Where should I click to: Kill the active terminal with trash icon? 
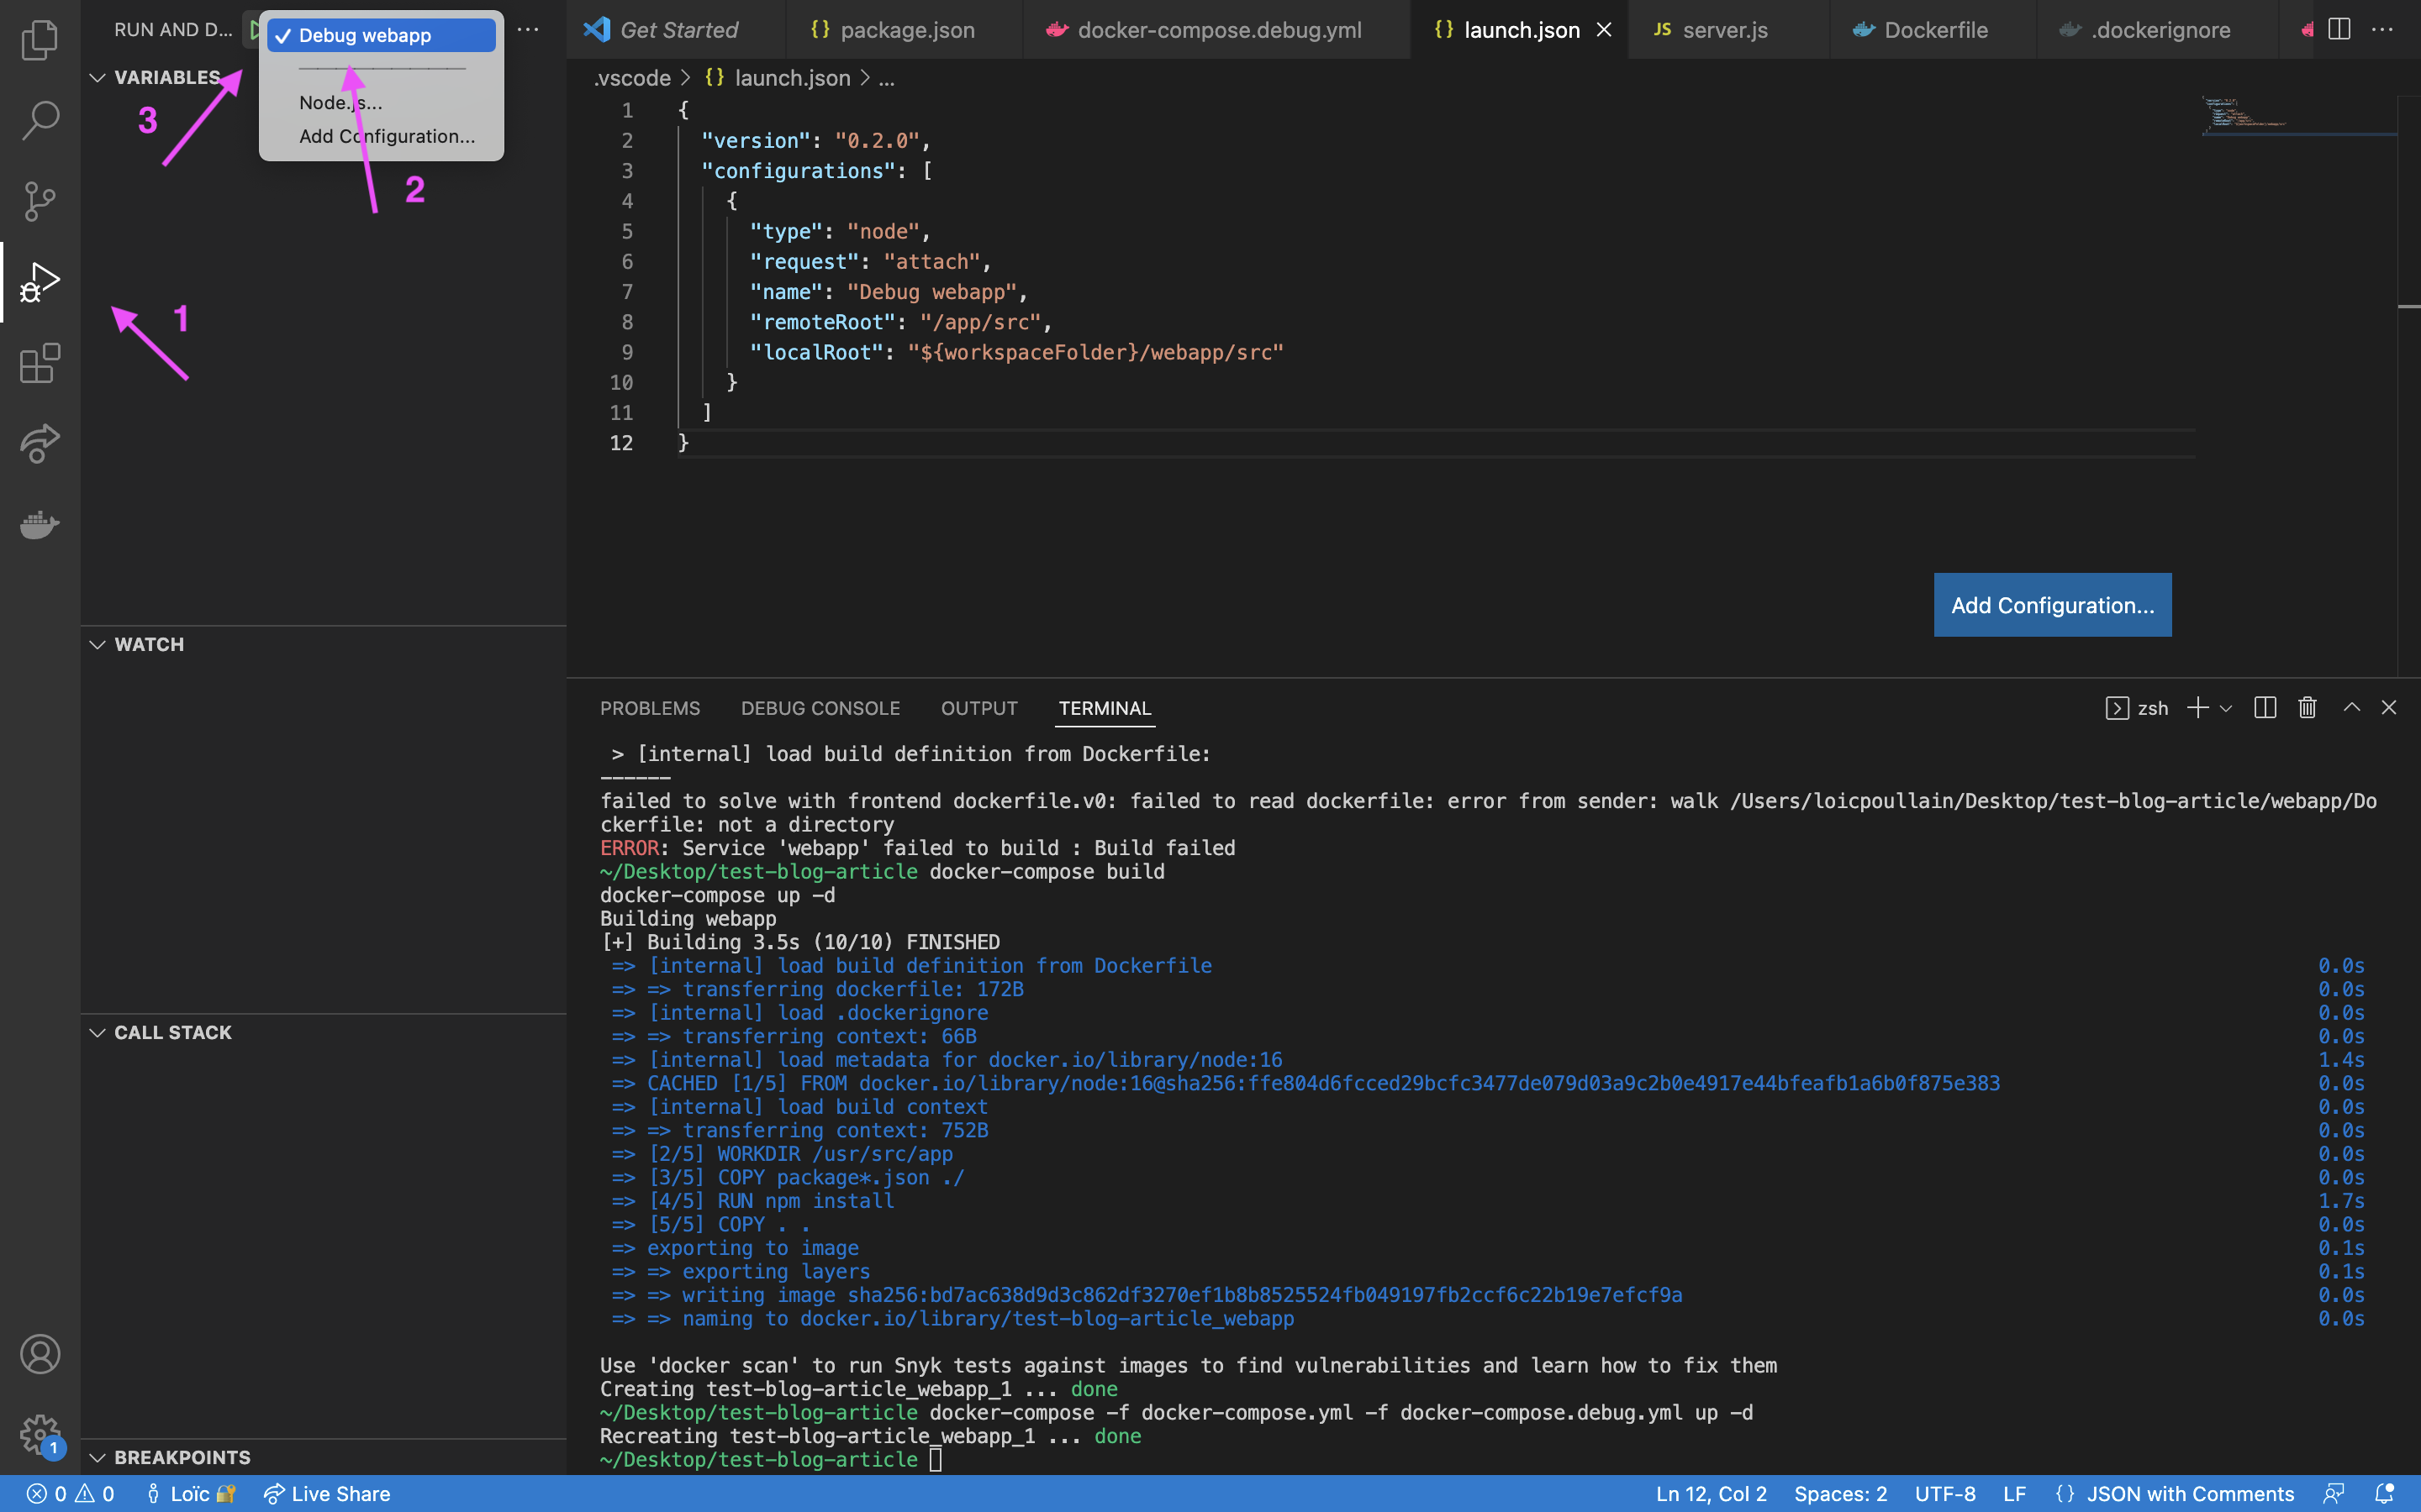(x=2307, y=707)
